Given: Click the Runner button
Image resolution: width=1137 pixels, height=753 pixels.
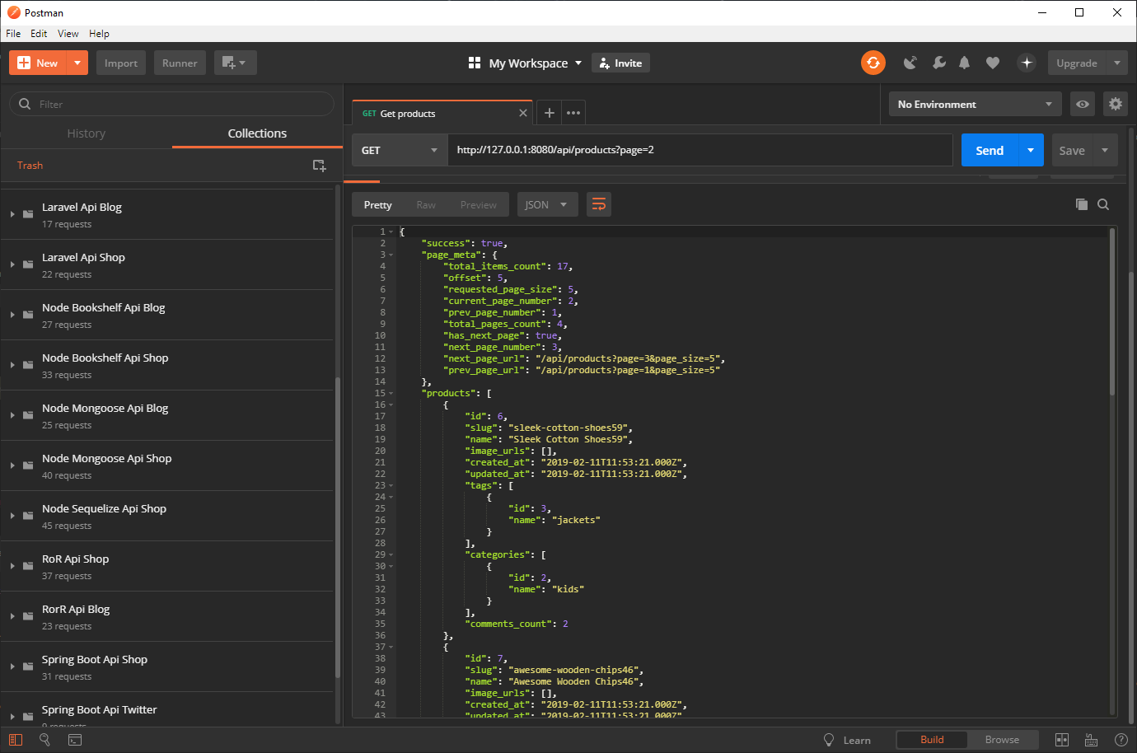Looking at the screenshot, I should 180,63.
